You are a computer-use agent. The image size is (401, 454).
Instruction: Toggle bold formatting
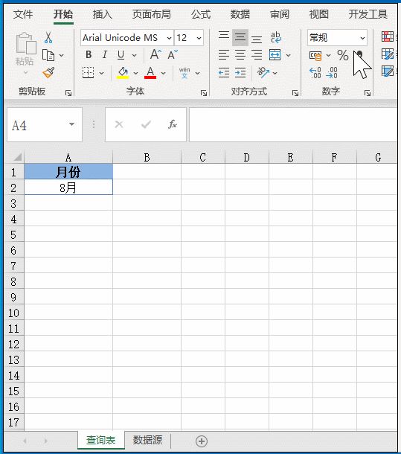(89, 55)
